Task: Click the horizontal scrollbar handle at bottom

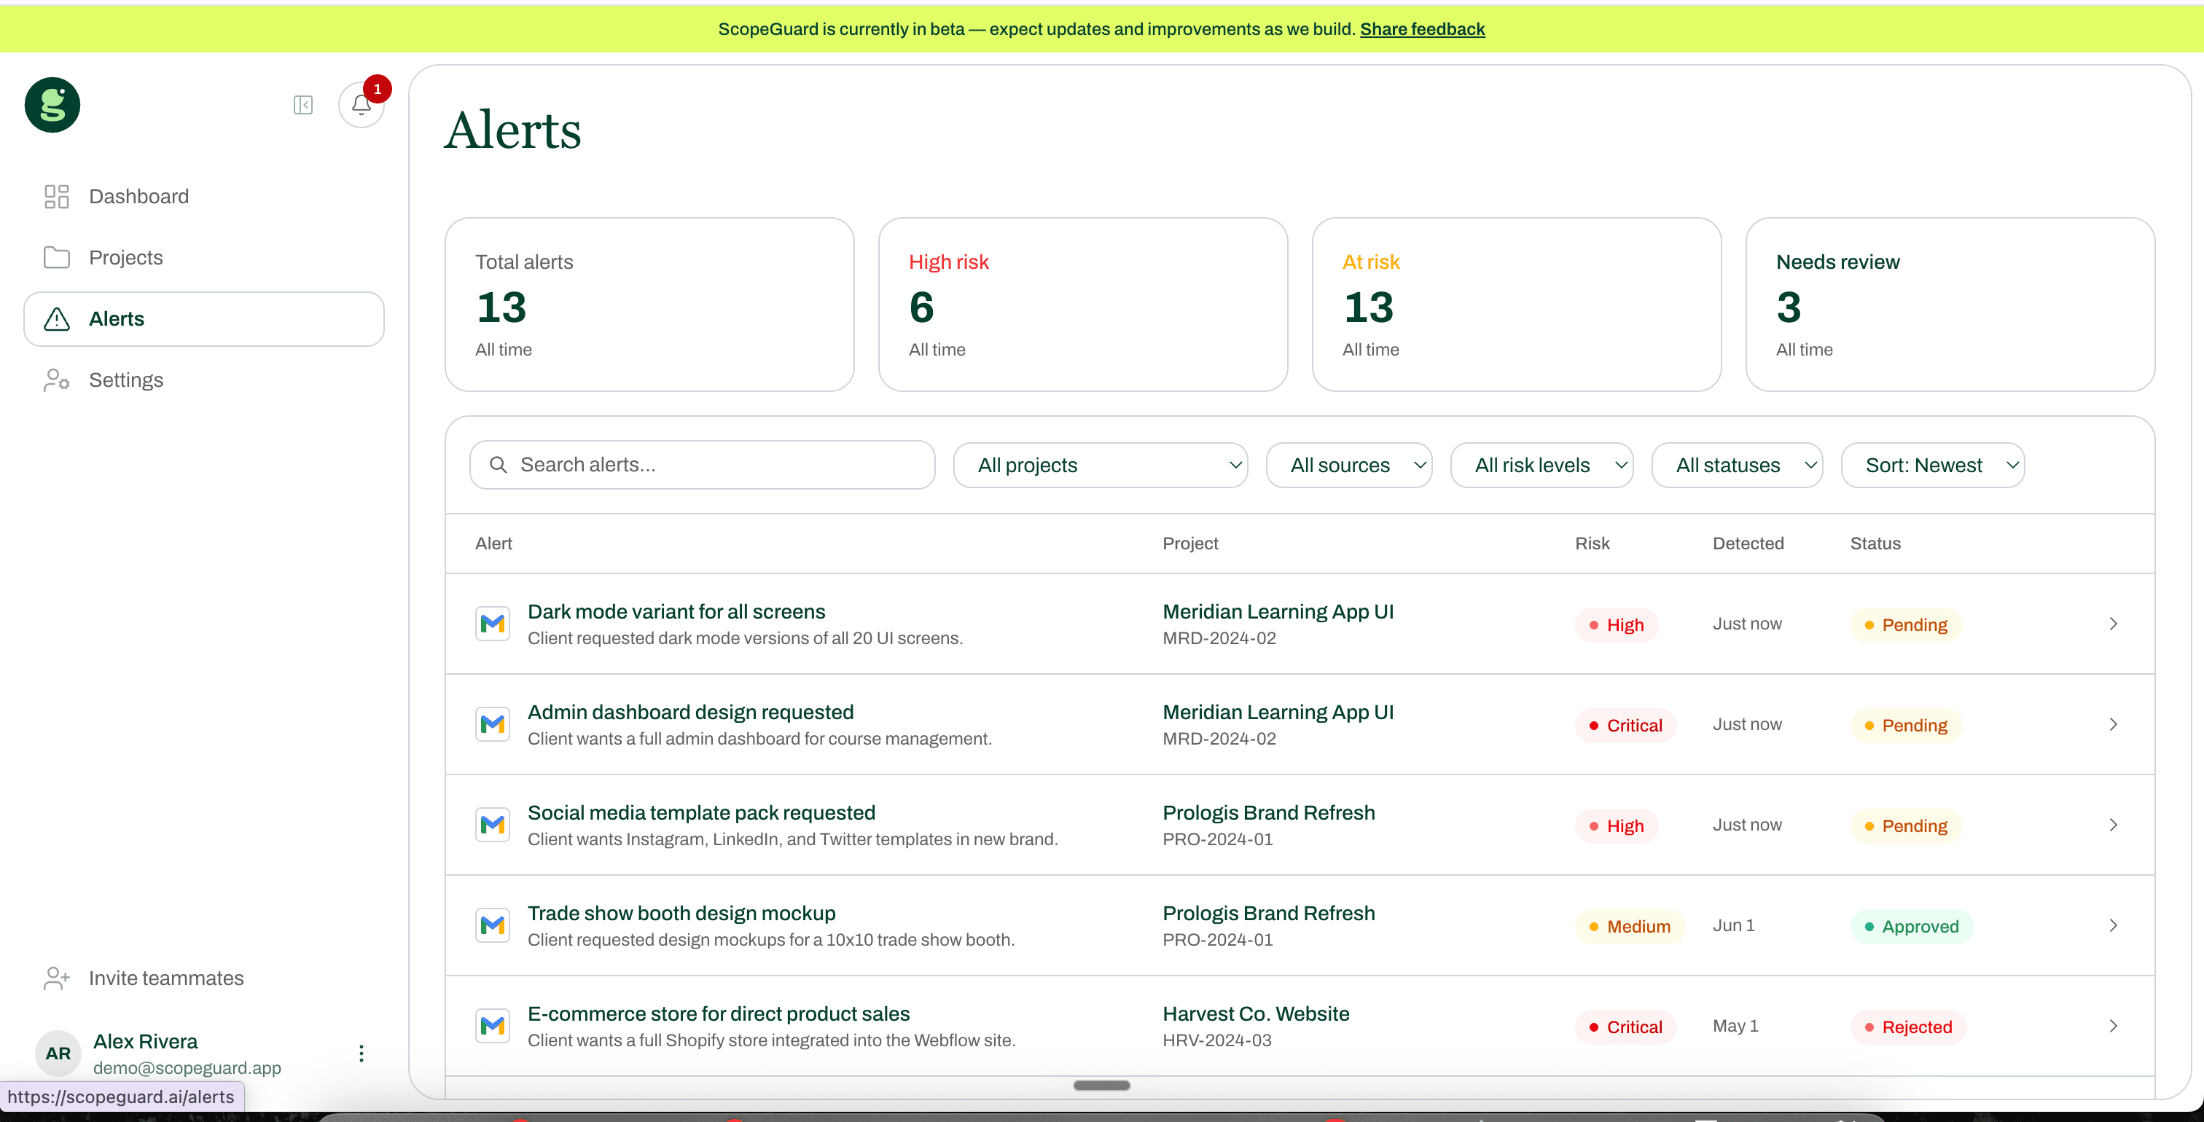Action: [1101, 1086]
